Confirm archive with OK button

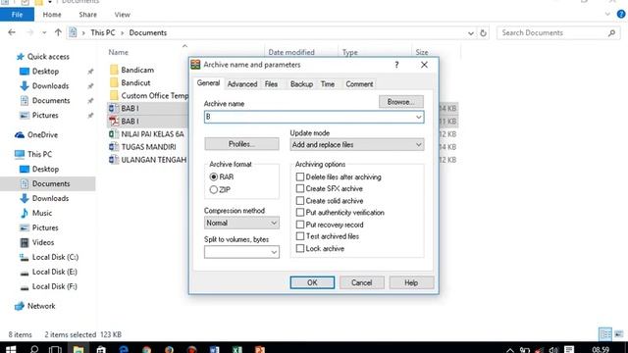312,282
